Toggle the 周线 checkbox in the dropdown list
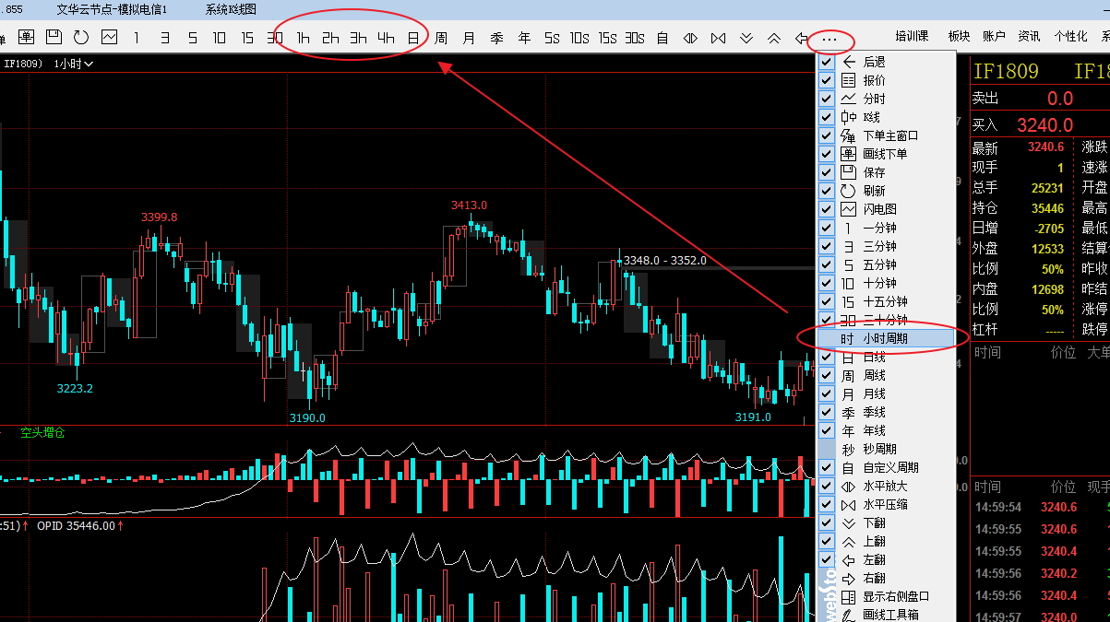Viewport: 1110px width, 622px height. 827,375
